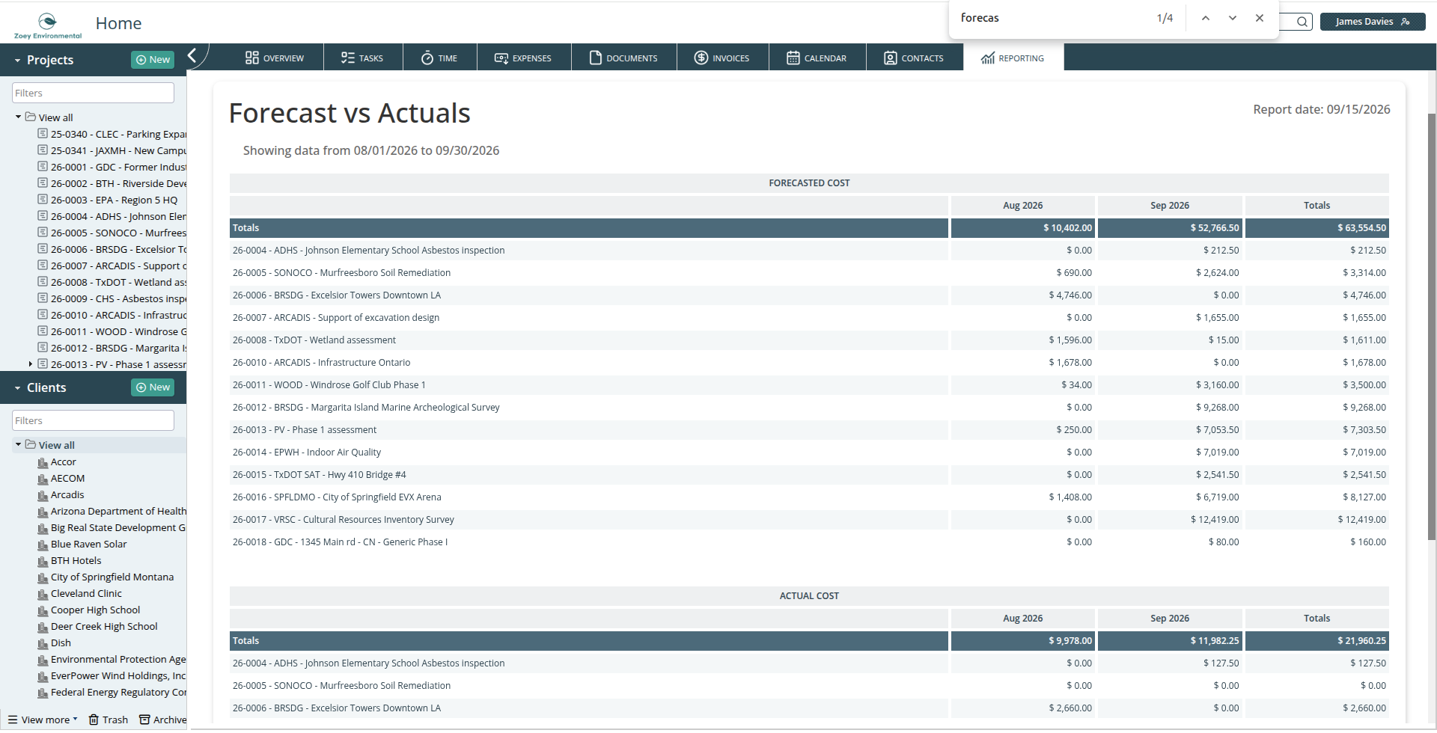The image size is (1437, 733).
Task: Focus the Projects filter field
Action: (x=93, y=93)
